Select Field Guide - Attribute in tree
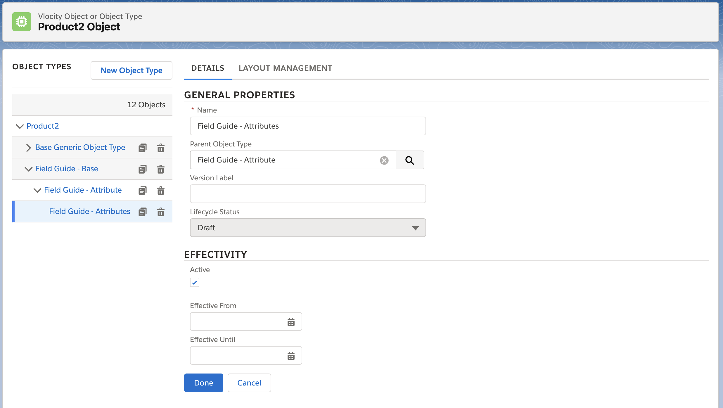723x408 pixels. [83, 190]
